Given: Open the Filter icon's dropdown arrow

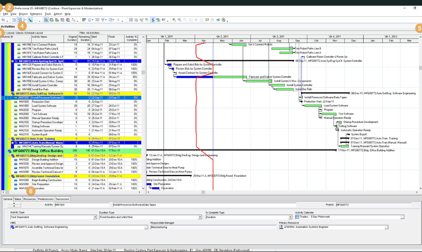Looking at the screenshot, I should coord(106,20).
